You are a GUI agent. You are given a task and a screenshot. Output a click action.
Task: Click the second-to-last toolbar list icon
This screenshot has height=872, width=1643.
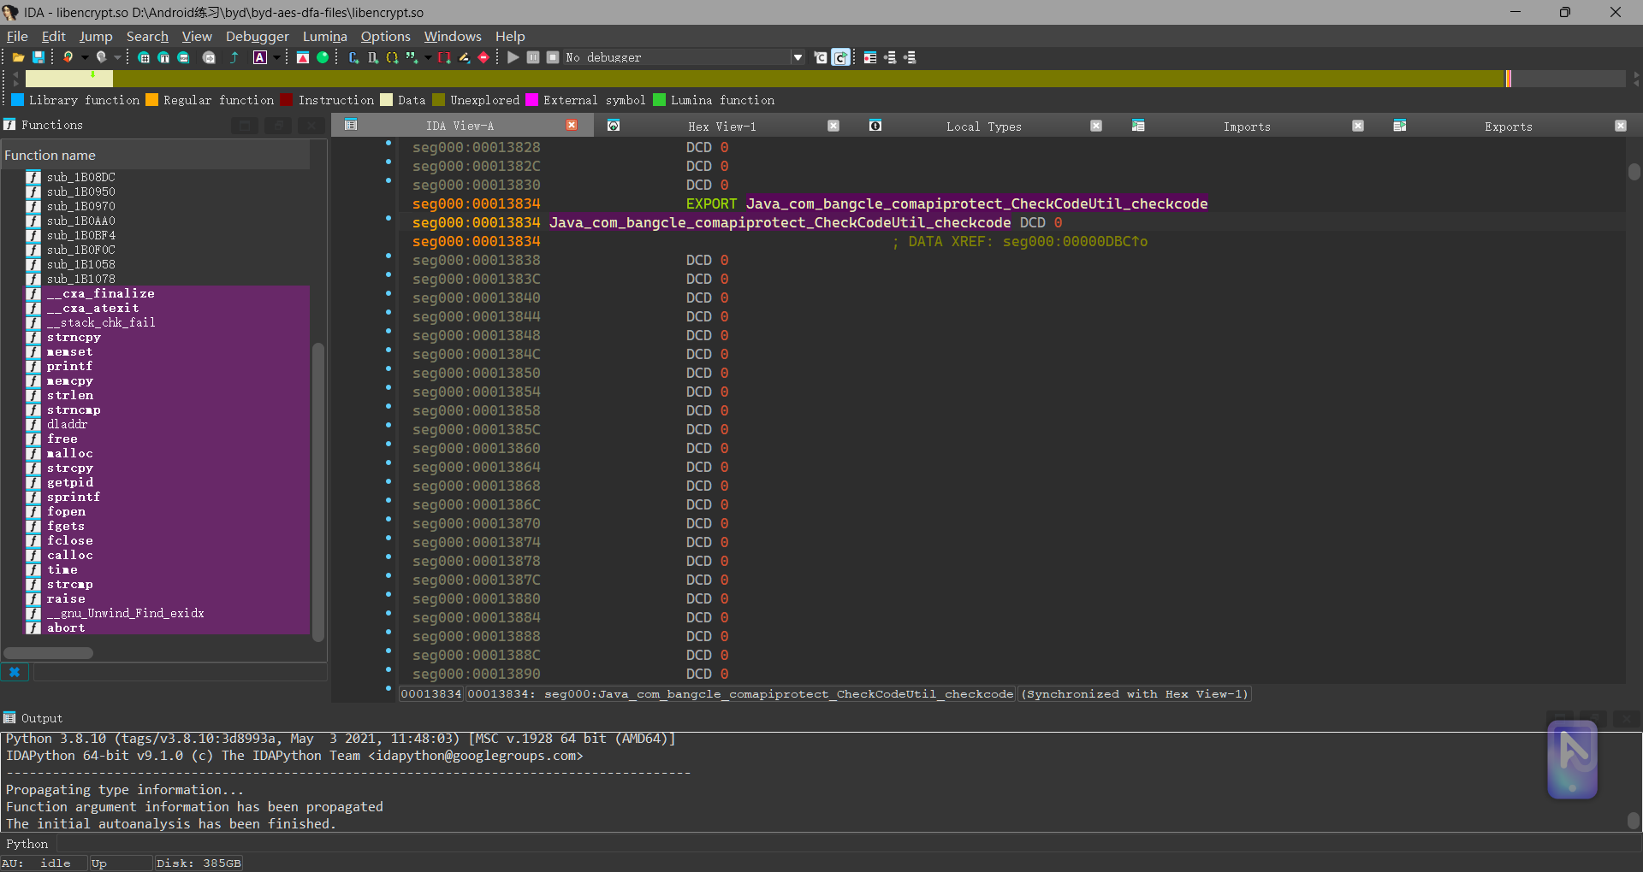tap(890, 57)
